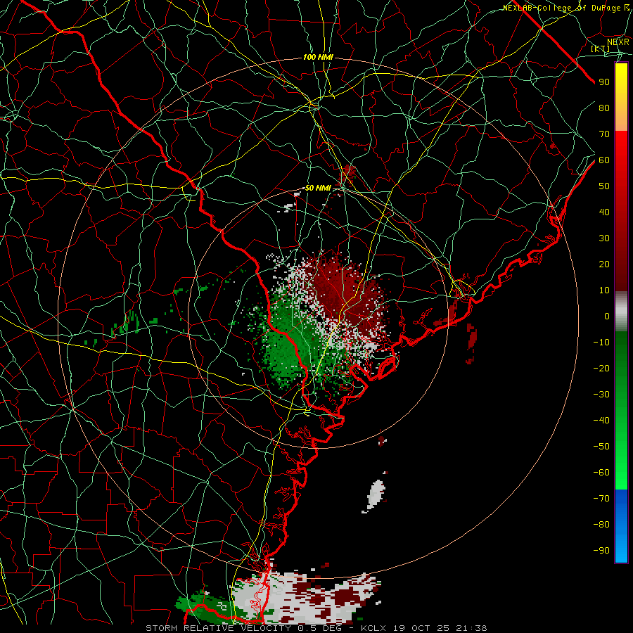Click the gray offshore echo blob
The image size is (633, 633).
pos(376,495)
